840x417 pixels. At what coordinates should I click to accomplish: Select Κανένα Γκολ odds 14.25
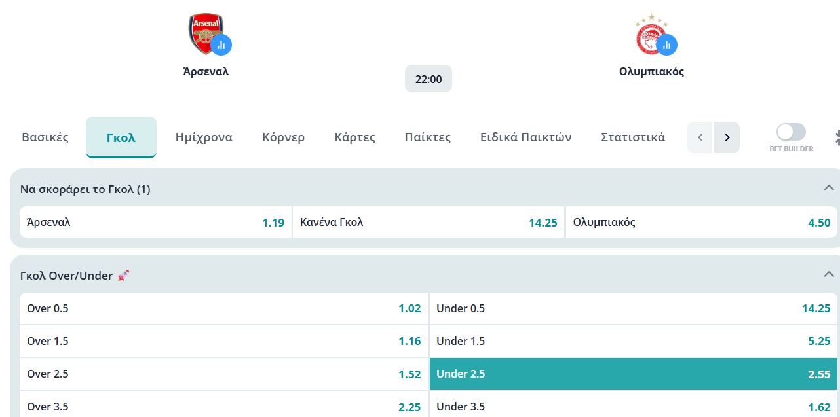click(x=429, y=222)
